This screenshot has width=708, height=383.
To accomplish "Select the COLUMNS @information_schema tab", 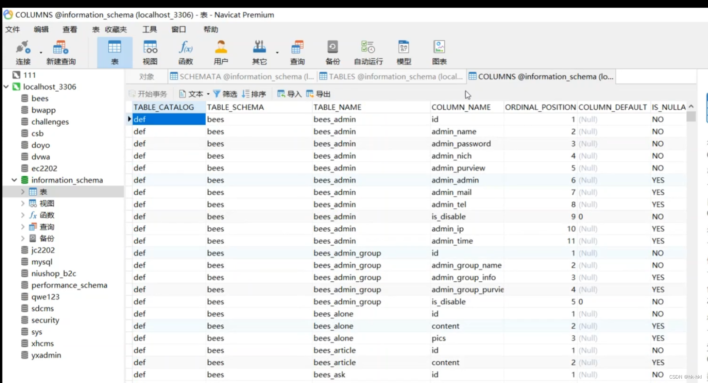I will point(541,77).
